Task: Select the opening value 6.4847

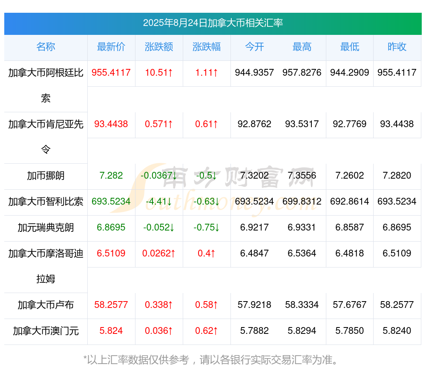Action: click(254, 253)
